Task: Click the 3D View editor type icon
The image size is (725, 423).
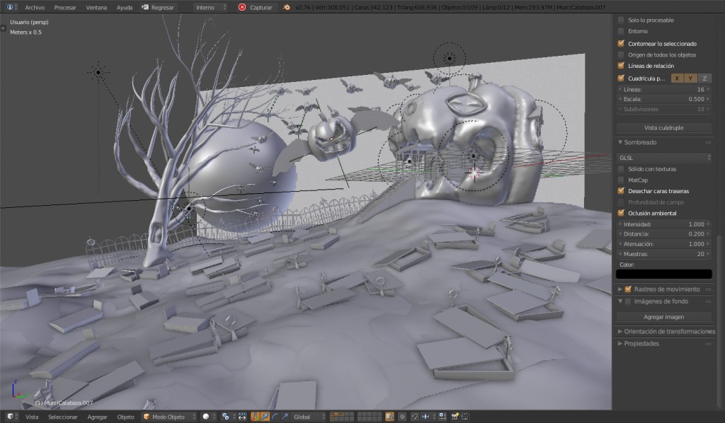Action: [x=9, y=417]
